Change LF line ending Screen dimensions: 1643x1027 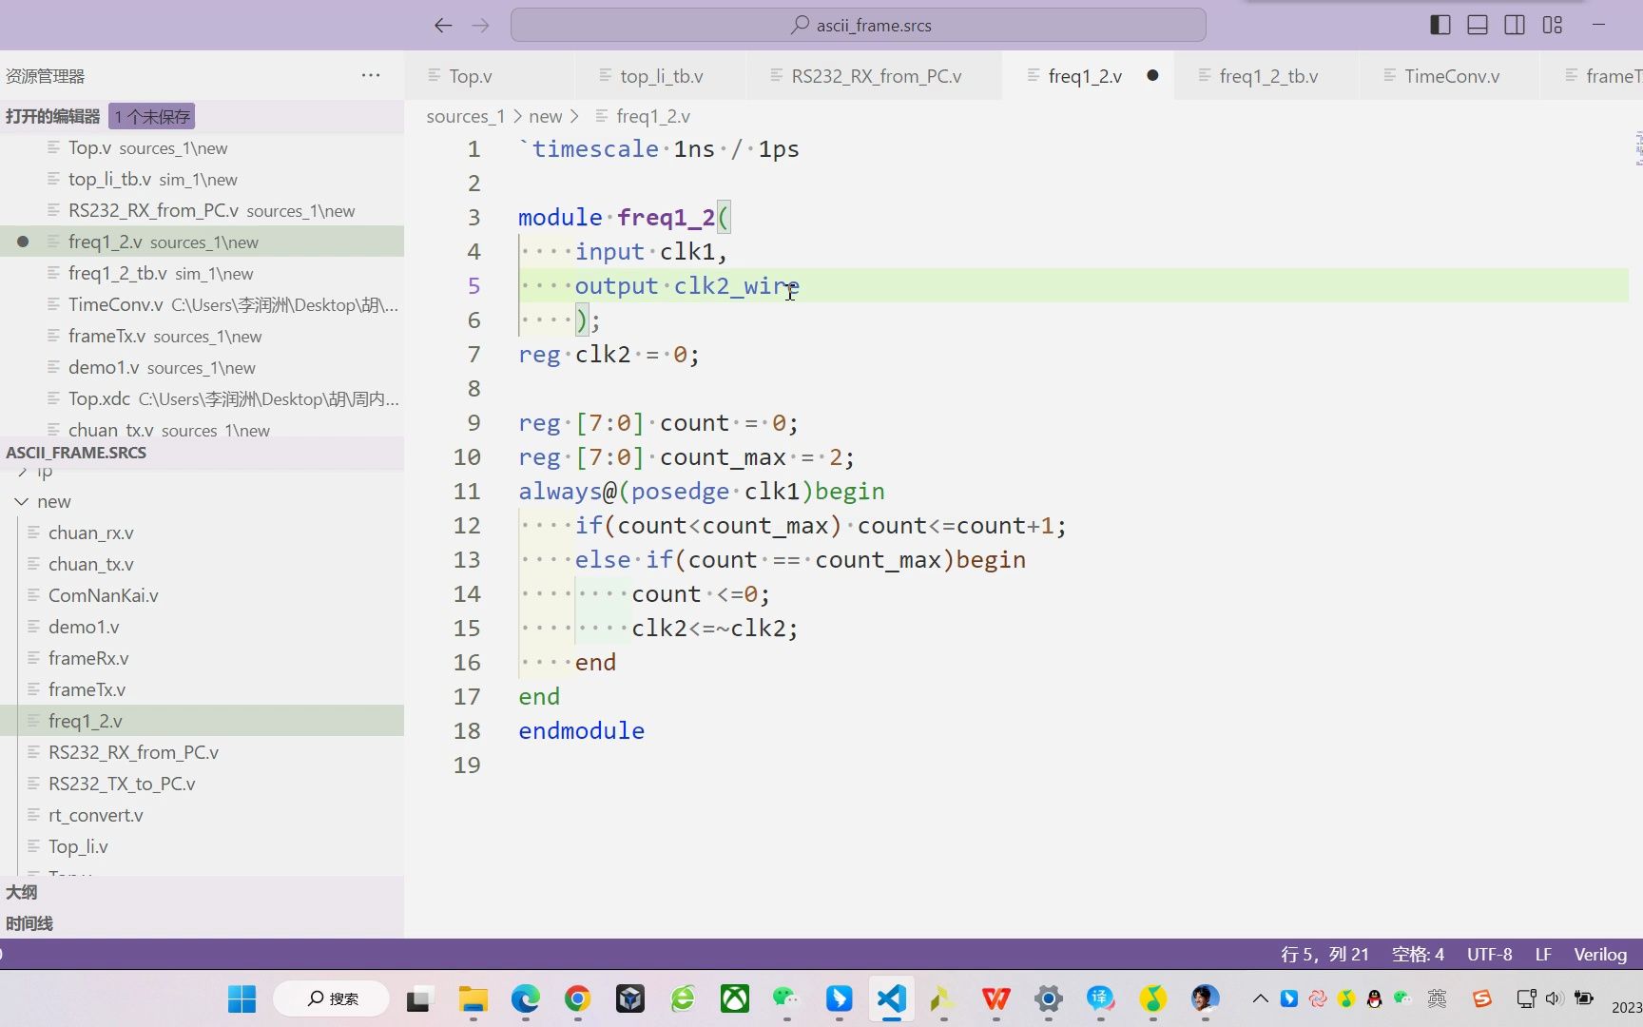(x=1543, y=954)
